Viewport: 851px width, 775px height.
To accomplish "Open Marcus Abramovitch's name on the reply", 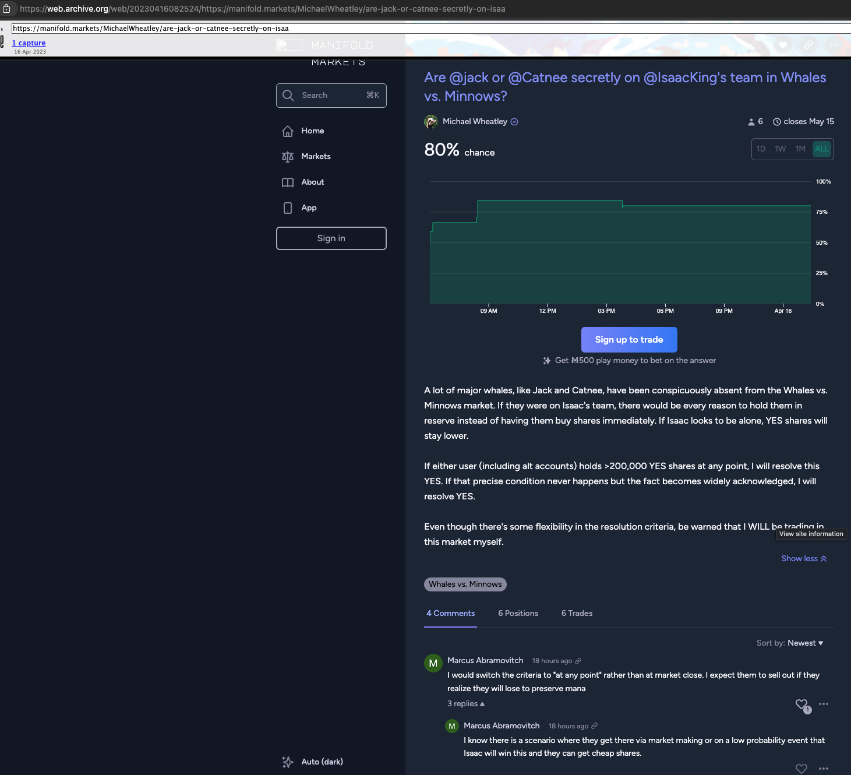I will point(502,726).
